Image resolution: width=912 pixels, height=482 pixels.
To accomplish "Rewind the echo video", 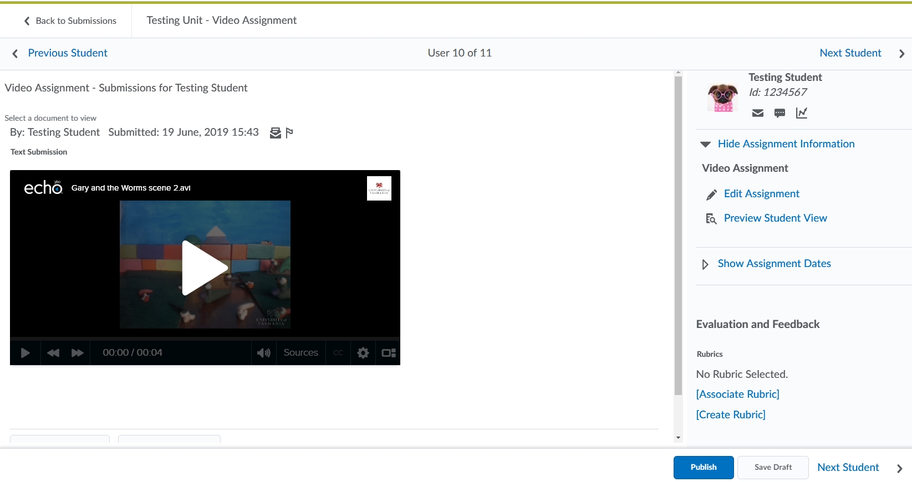I will point(53,353).
